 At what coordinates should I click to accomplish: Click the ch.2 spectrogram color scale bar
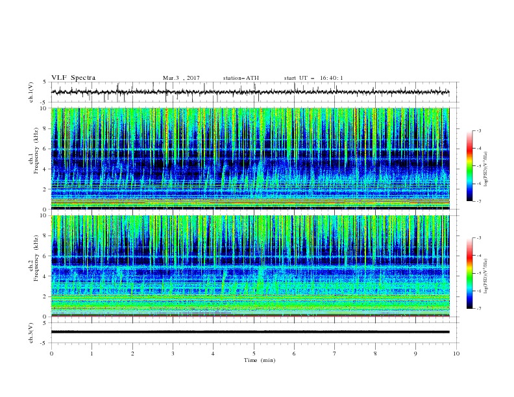click(470, 273)
